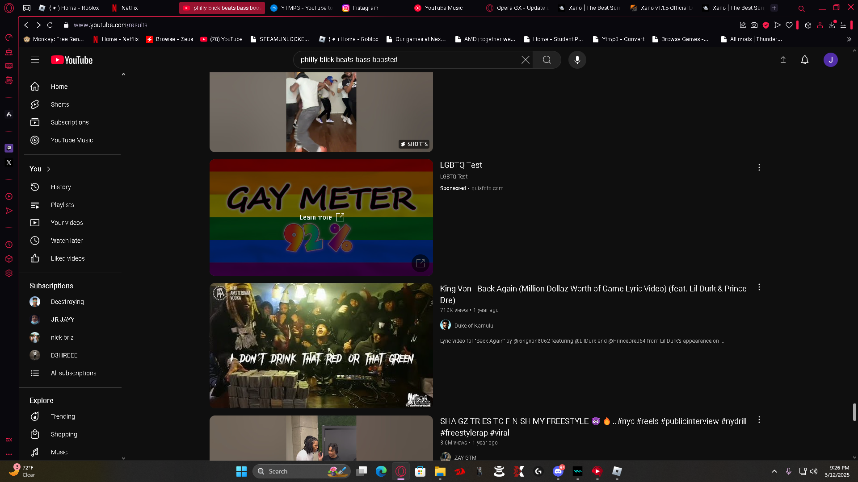Image resolution: width=858 pixels, height=482 pixels.
Task: Open the GX Corner icon in Opera sidebar
Action: pos(9,440)
